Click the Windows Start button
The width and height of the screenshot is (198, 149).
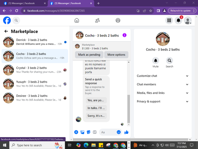click(x=5, y=145)
